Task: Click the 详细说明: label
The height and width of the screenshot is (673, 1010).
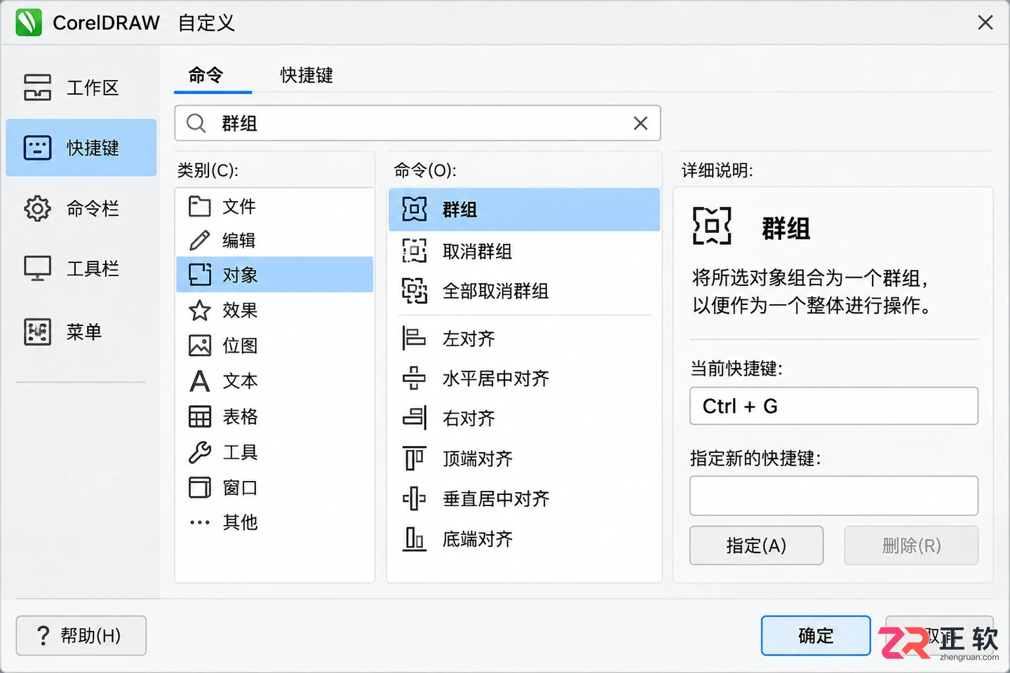Action: [x=718, y=170]
